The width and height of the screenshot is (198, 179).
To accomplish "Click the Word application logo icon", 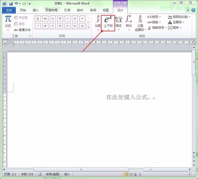I will 4,4.
